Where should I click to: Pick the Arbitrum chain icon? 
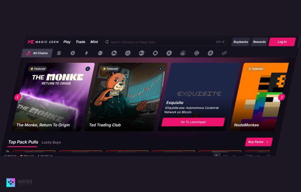click(183, 53)
